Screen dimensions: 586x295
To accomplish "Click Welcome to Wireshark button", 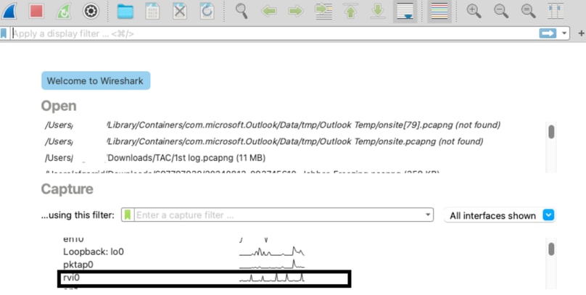I will (96, 80).
